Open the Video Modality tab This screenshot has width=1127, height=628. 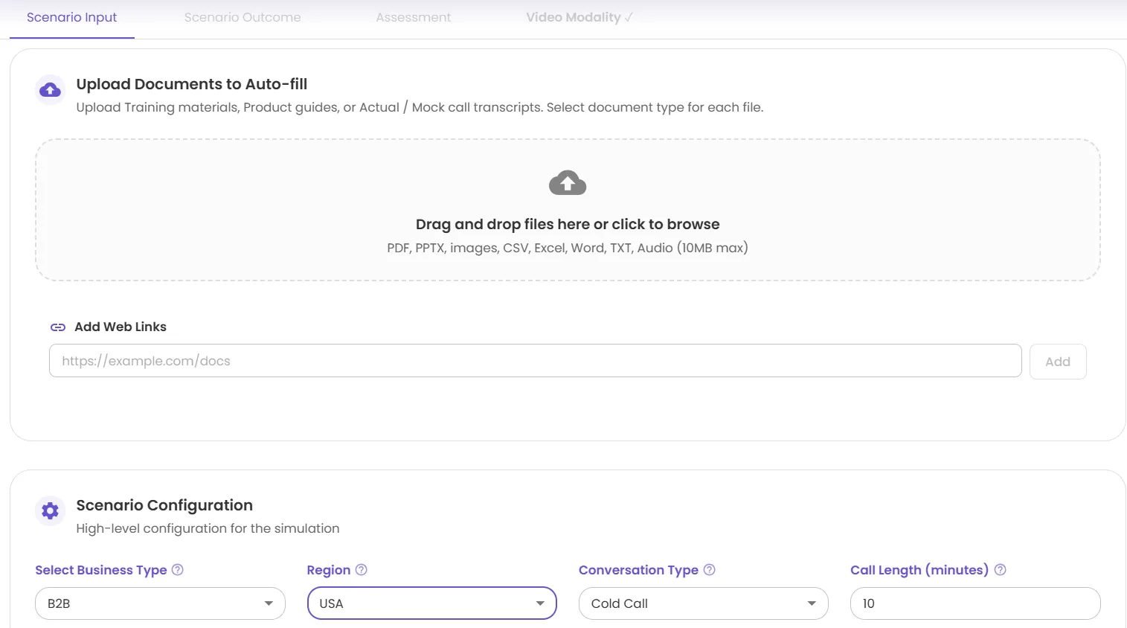pos(579,18)
